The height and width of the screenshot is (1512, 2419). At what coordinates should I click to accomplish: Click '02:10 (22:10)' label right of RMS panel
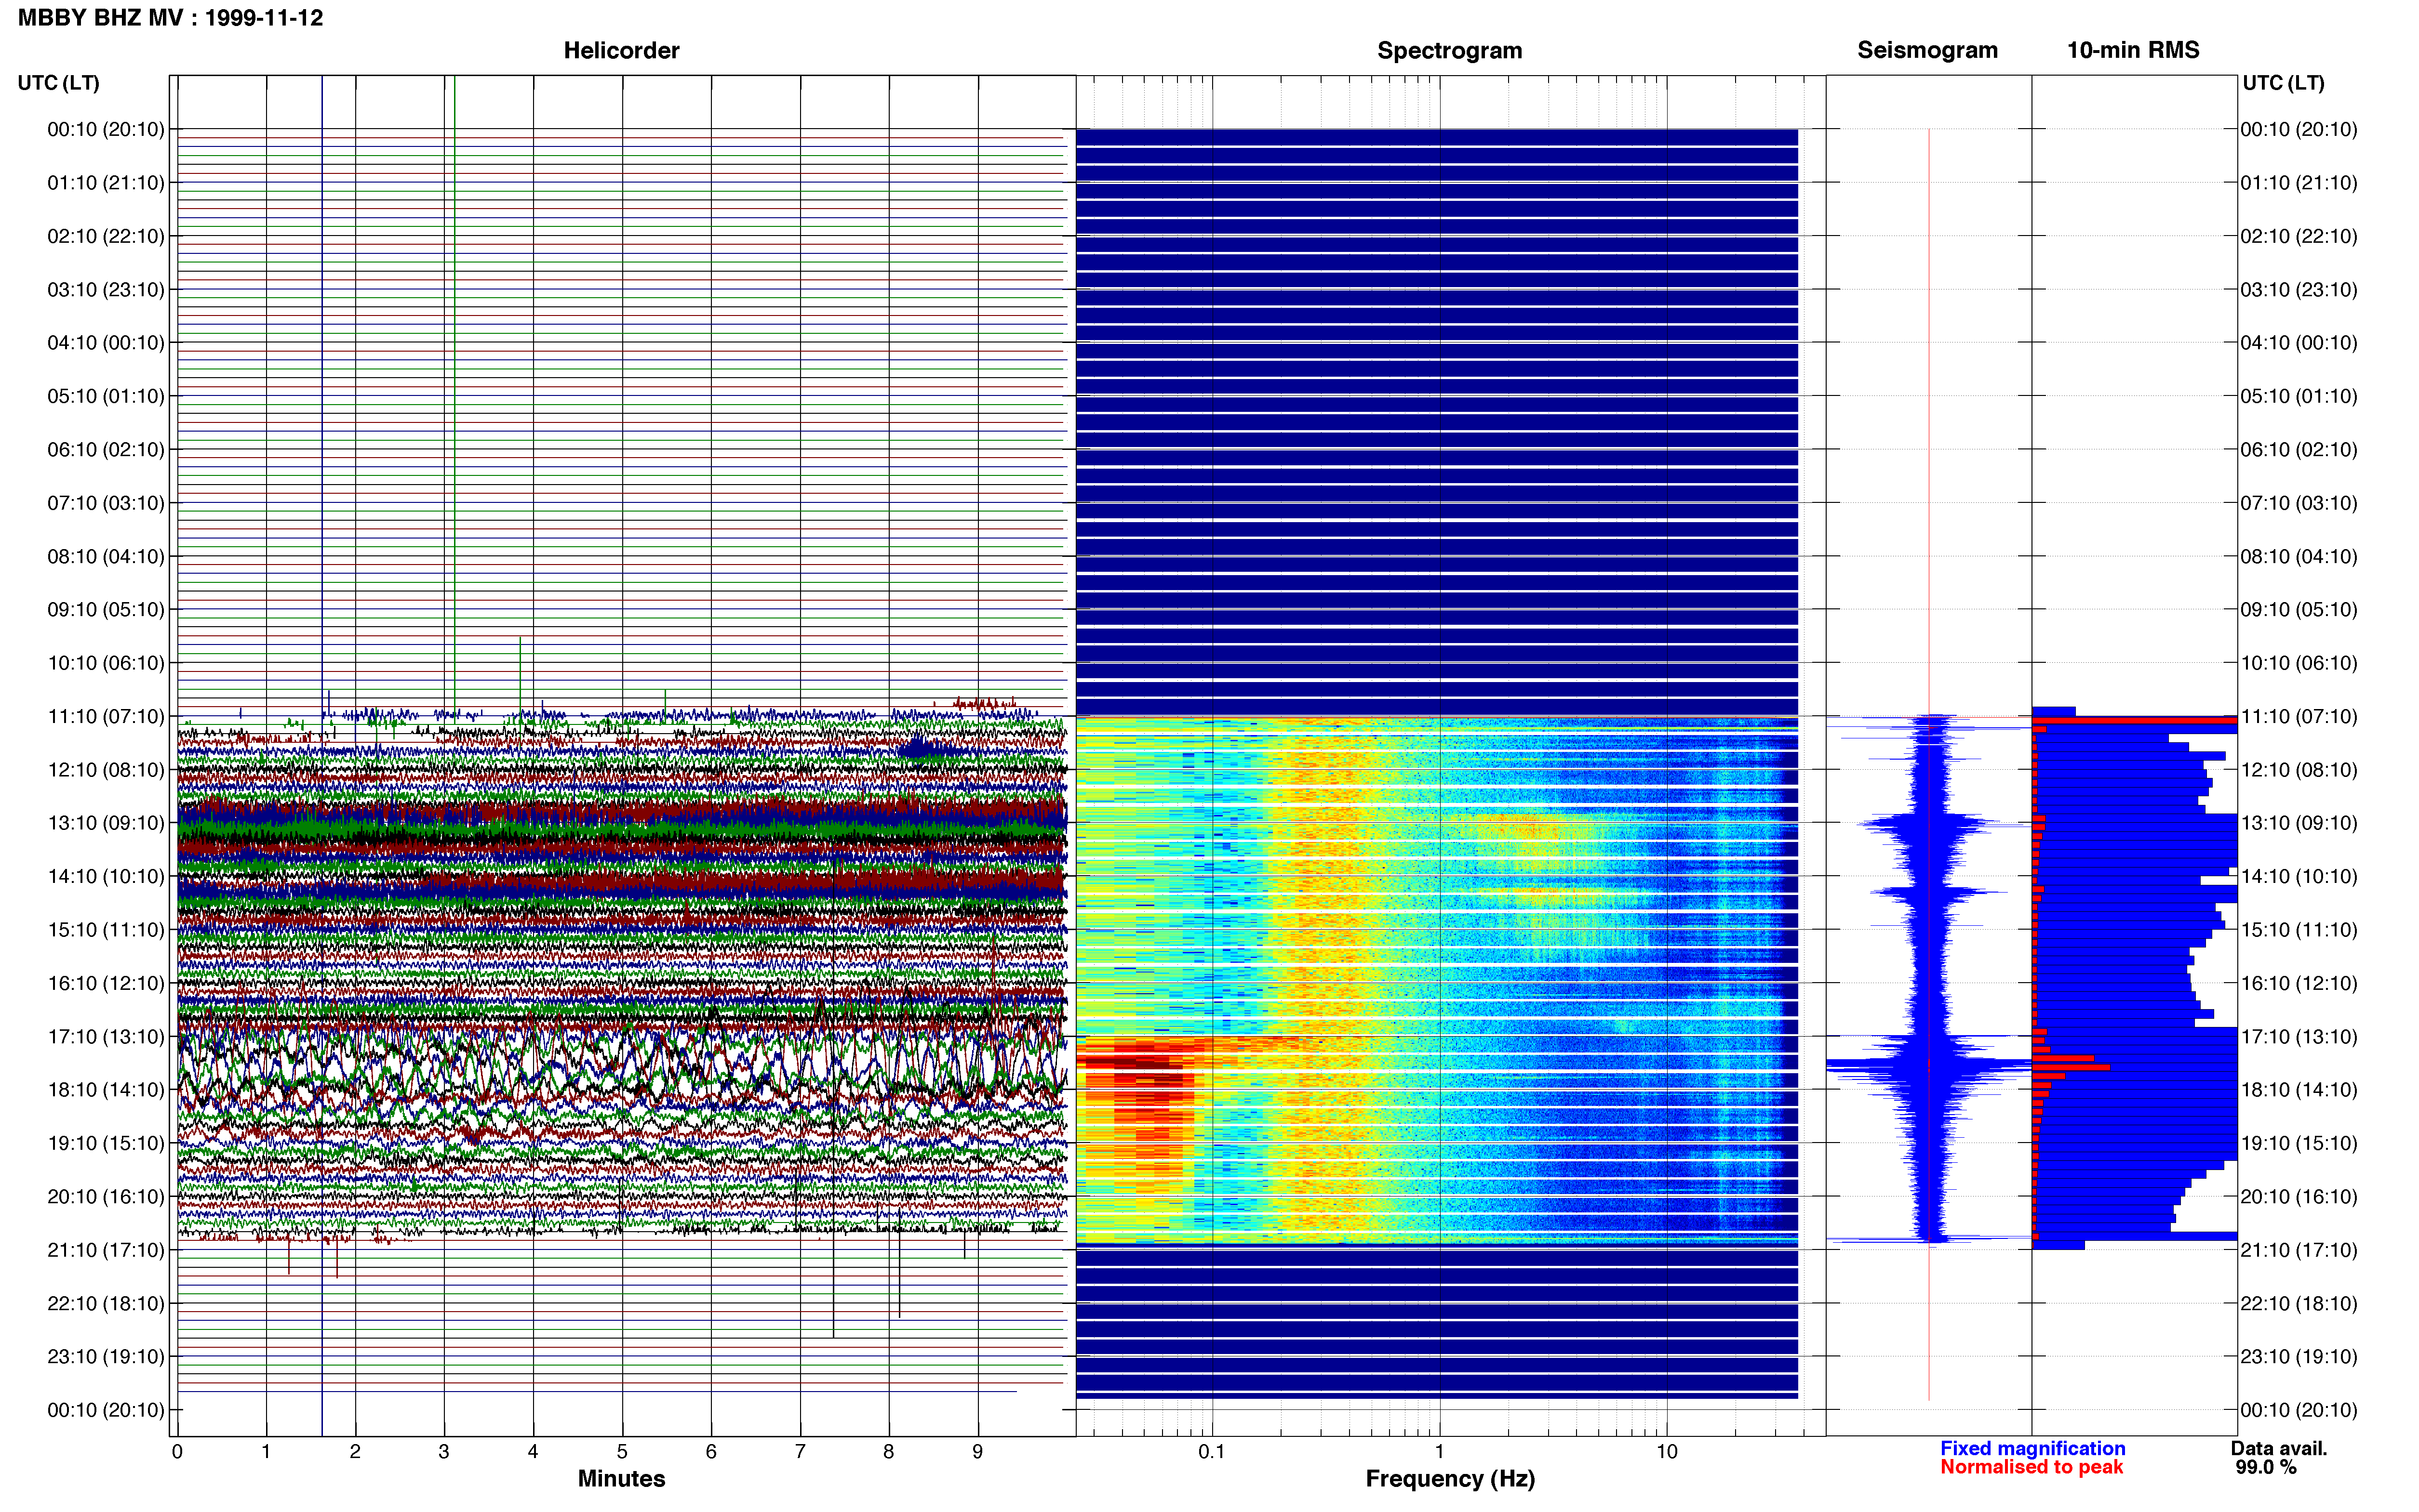pos(2299,236)
